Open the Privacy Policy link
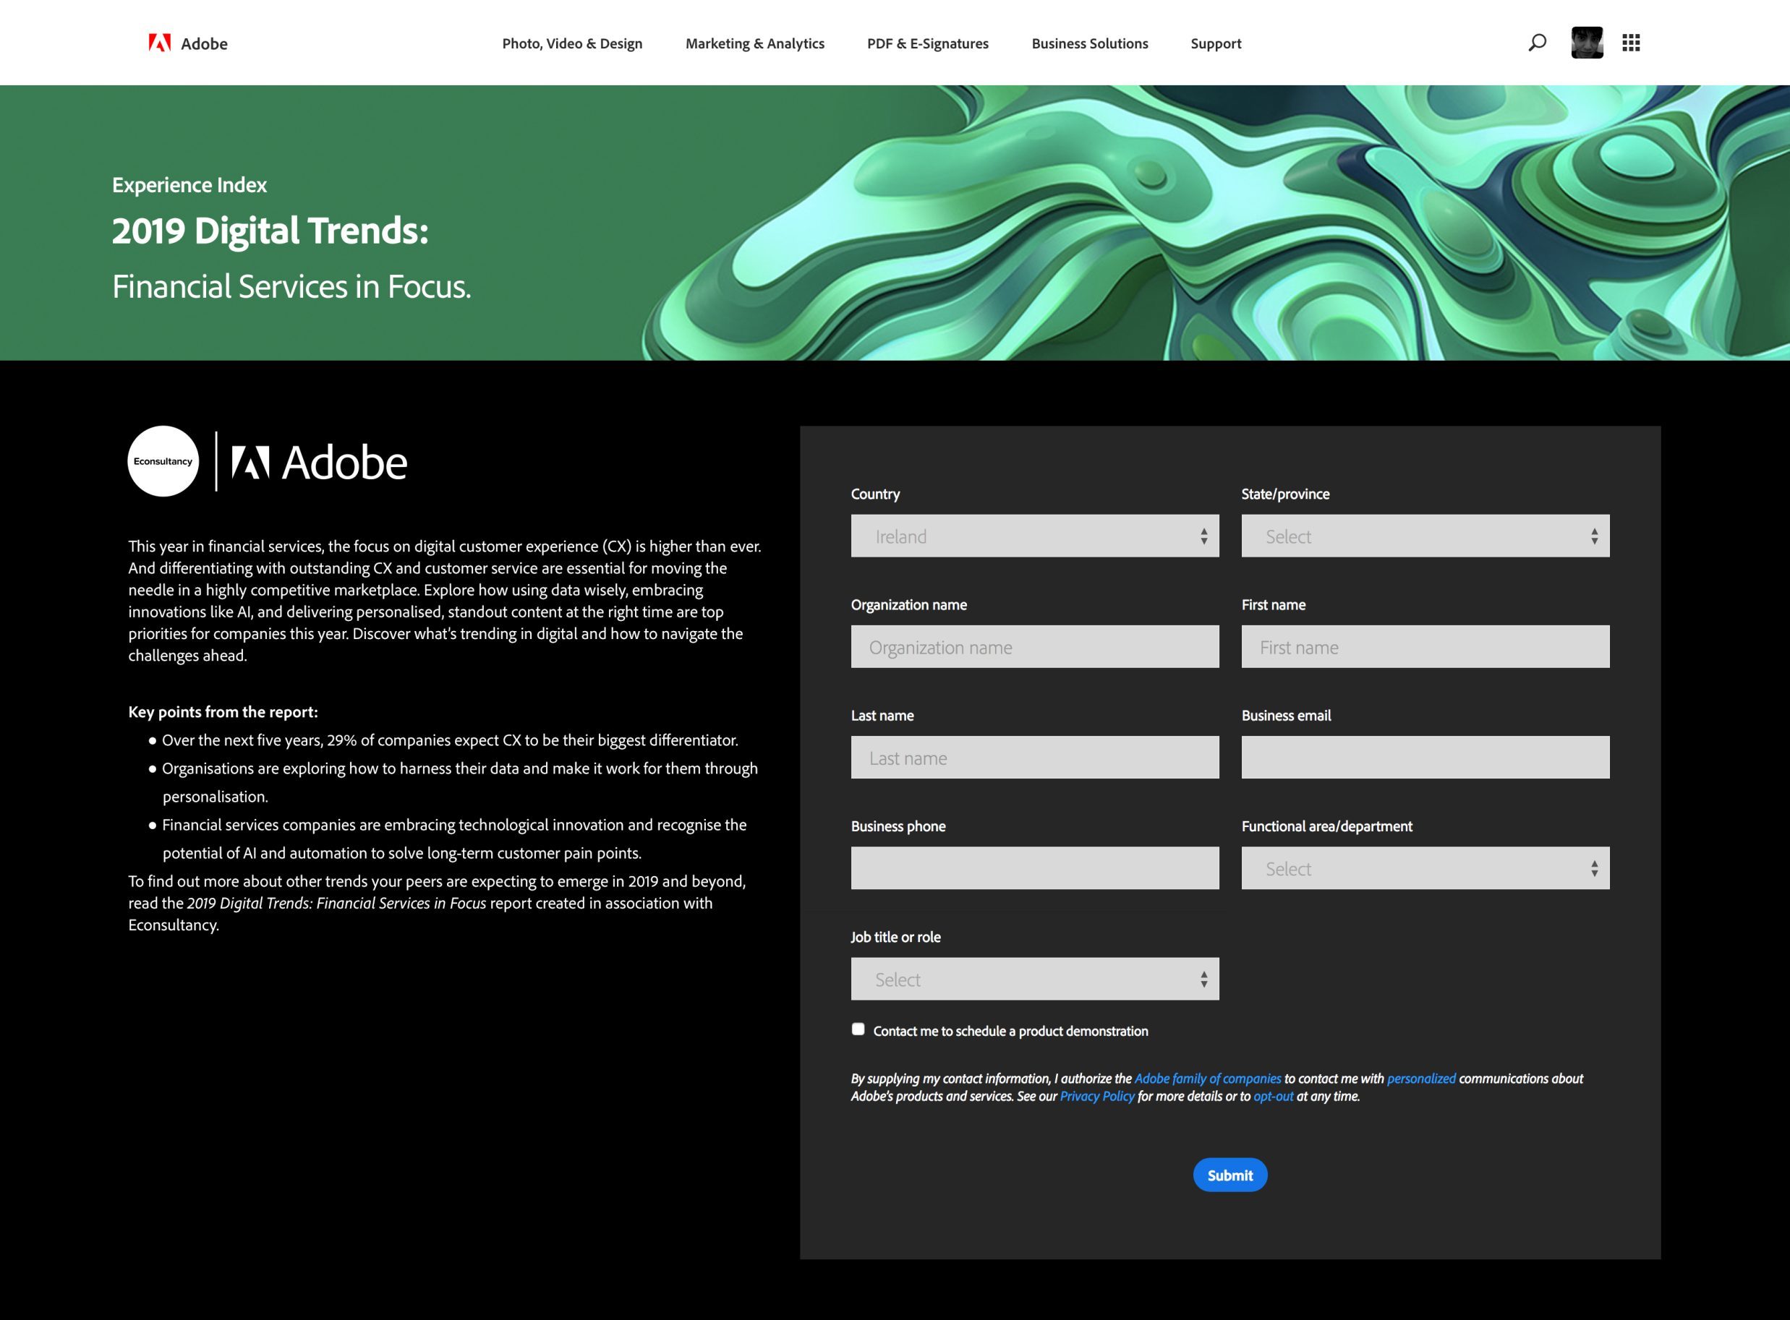Viewport: 1790px width, 1320px height. pos(1097,1097)
